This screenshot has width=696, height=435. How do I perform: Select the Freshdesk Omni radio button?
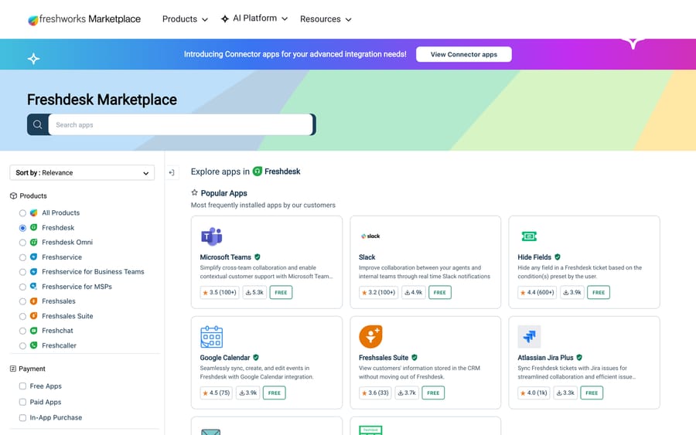point(22,243)
